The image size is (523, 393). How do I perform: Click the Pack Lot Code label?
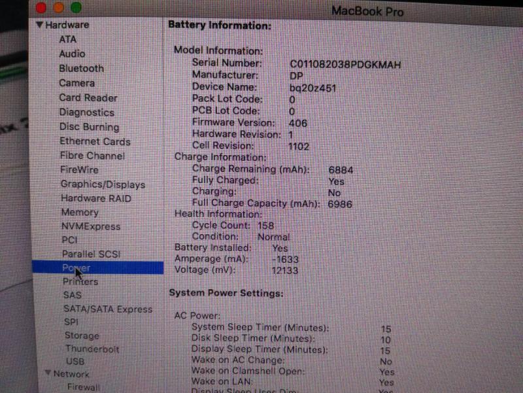228,99
